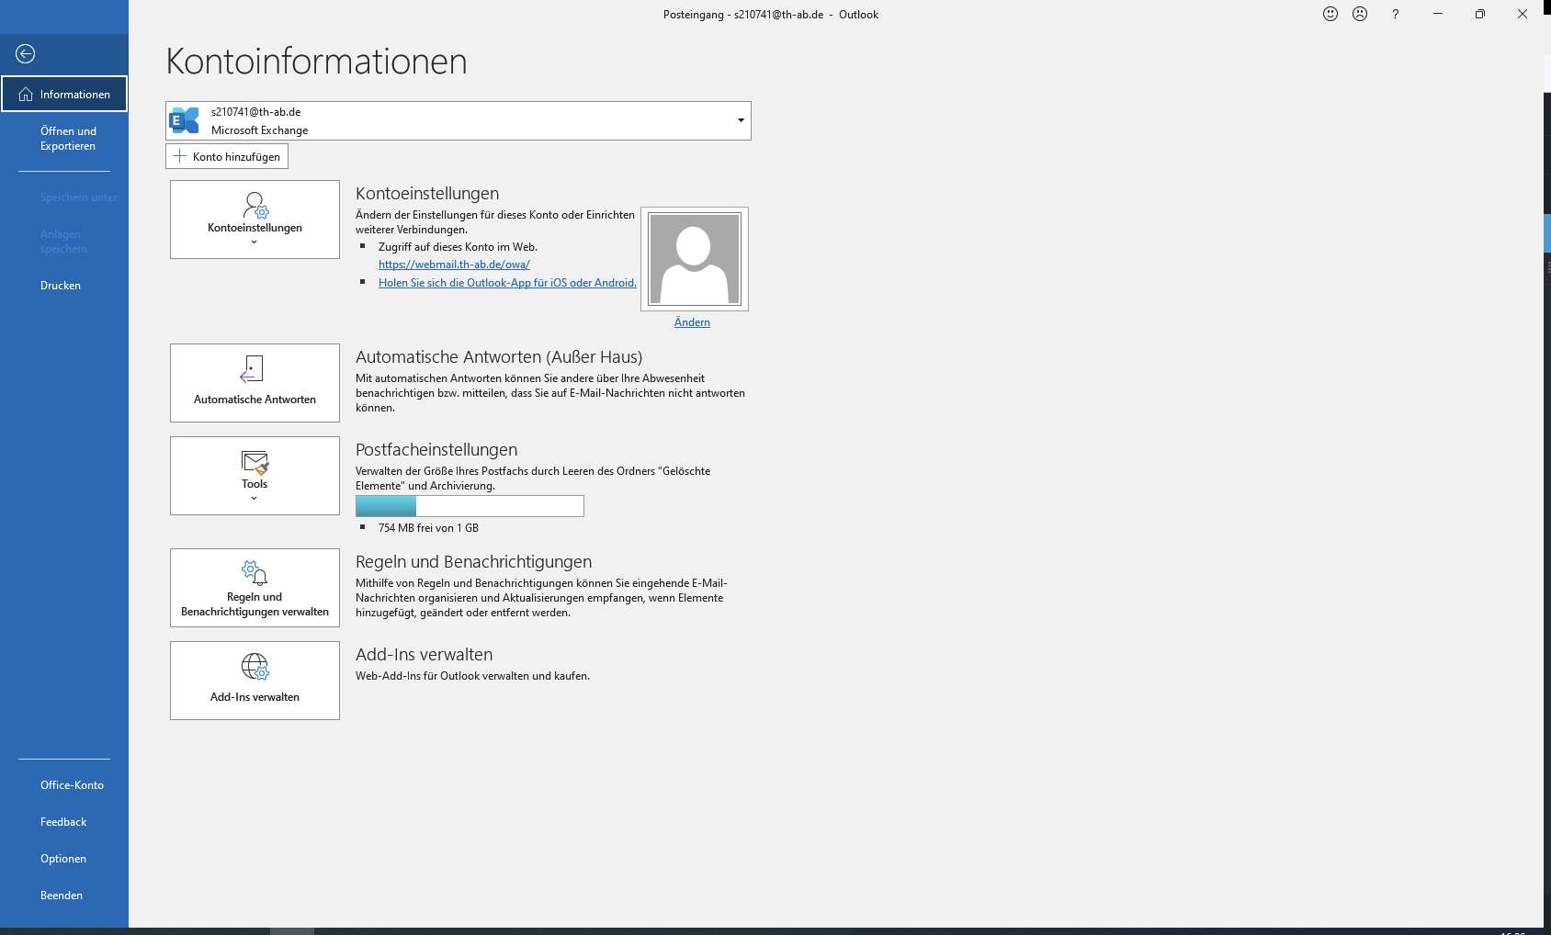Click the back arrow icon
Viewport: 1551px width, 935px height.
tap(26, 54)
